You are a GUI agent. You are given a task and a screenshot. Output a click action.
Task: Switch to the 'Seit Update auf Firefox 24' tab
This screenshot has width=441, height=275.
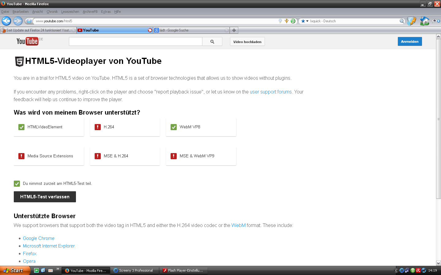click(x=38, y=30)
